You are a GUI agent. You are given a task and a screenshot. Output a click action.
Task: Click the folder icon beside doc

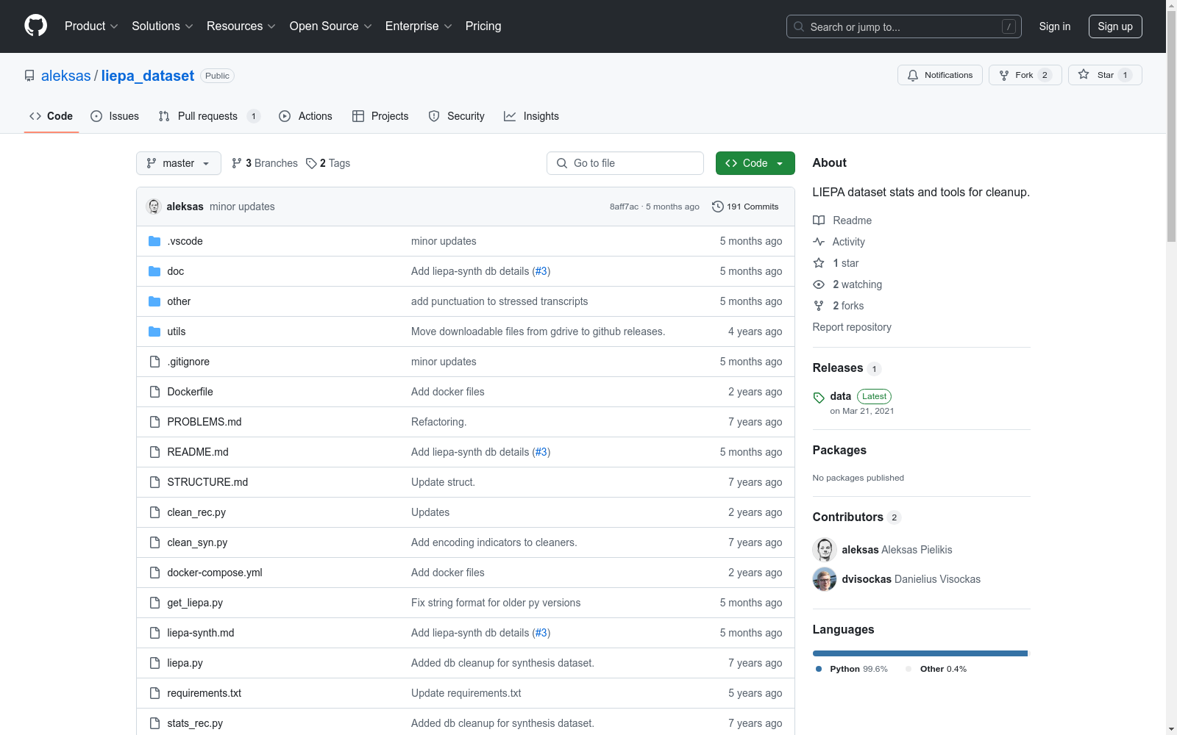(154, 271)
